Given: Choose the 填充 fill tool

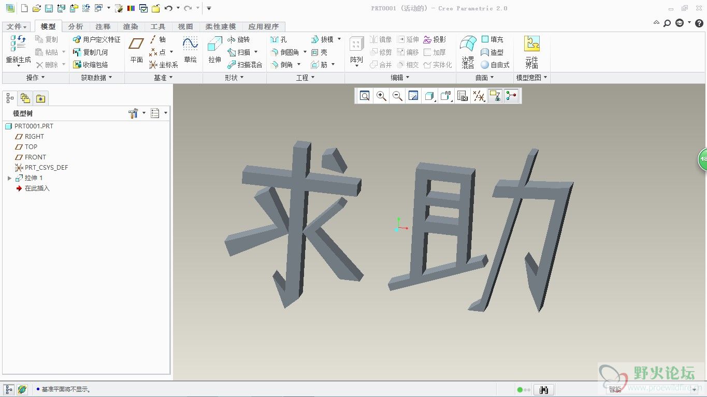Looking at the screenshot, I should click(x=492, y=39).
